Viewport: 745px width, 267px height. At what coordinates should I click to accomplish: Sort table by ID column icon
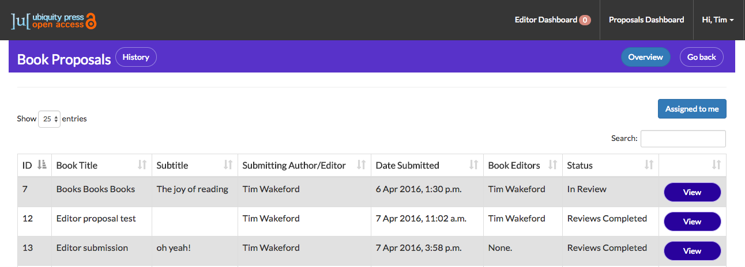[x=42, y=165]
